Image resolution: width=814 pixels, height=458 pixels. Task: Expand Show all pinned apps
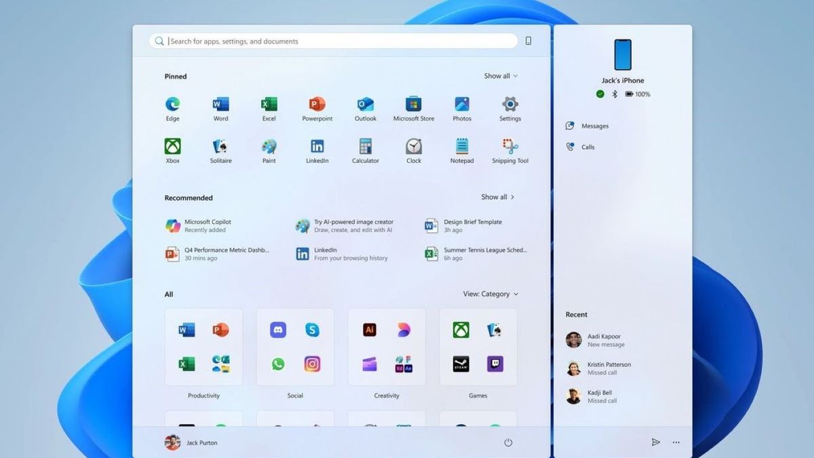click(x=501, y=76)
